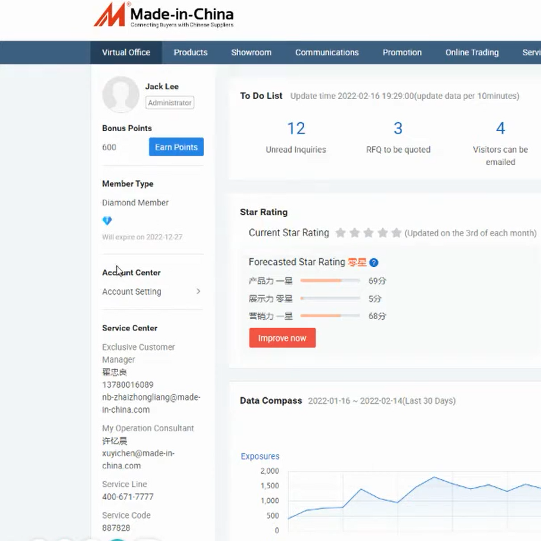The image size is (541, 541).
Task: Open the Communications menu
Action: 327,52
